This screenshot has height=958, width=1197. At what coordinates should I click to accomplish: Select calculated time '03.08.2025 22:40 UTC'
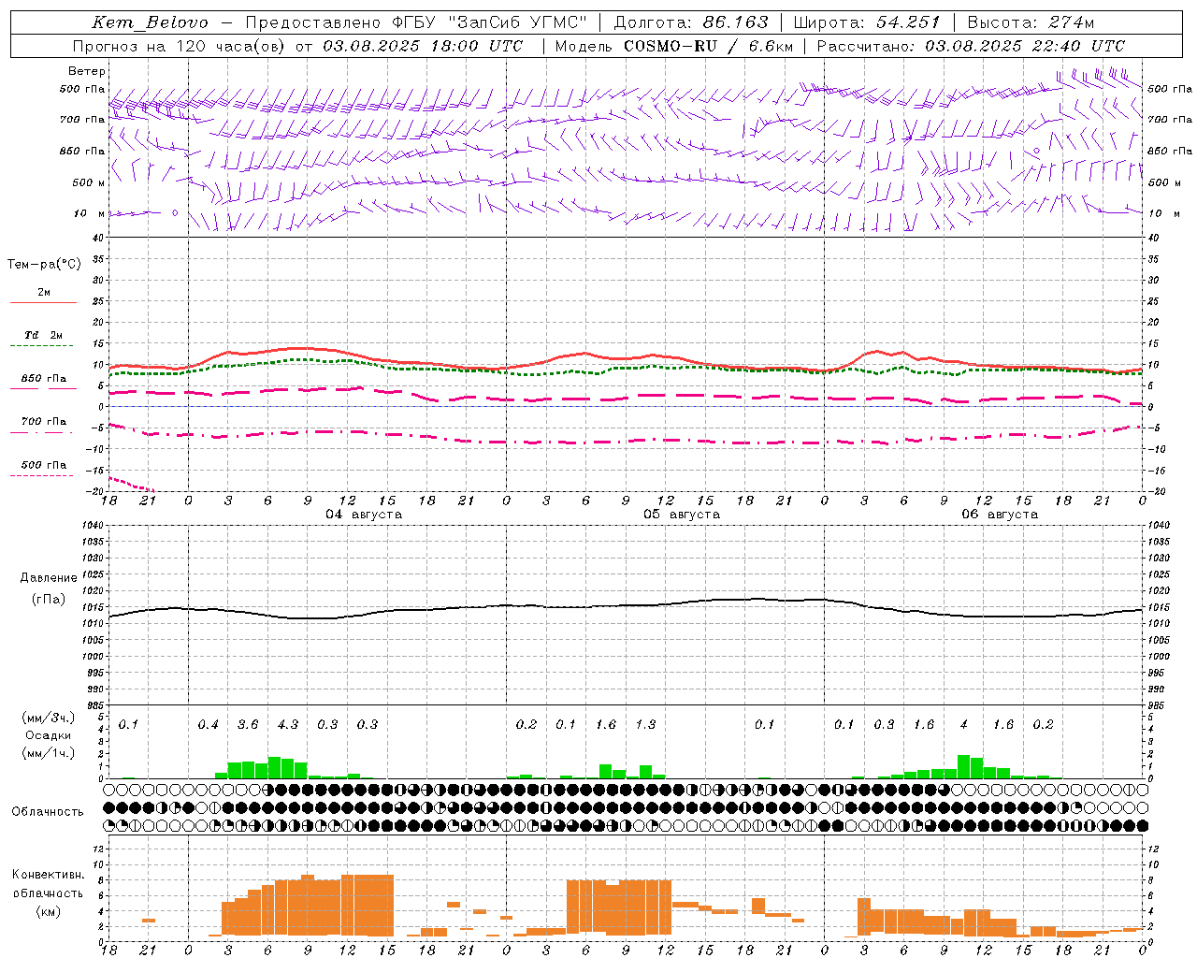point(1025,46)
